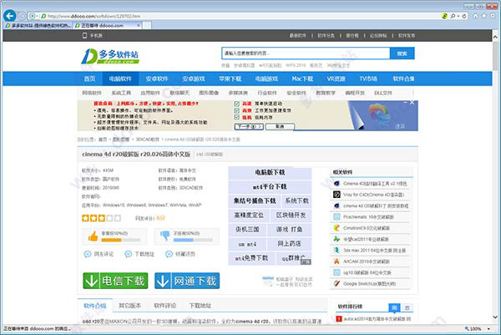Viewport: 501px width, 335px height.
Task: Click the browser back arrow button
Action: (x=9, y=16)
